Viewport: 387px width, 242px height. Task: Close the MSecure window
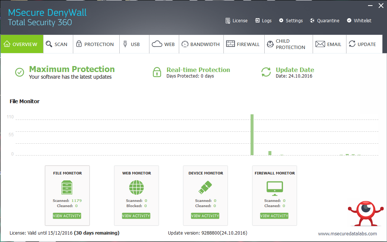click(x=381, y=6)
